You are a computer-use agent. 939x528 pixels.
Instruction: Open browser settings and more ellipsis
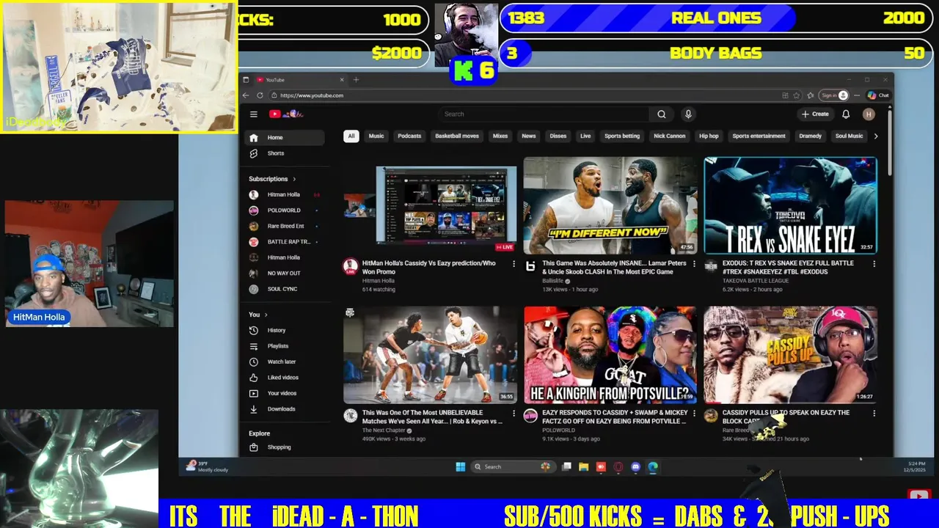tap(857, 95)
